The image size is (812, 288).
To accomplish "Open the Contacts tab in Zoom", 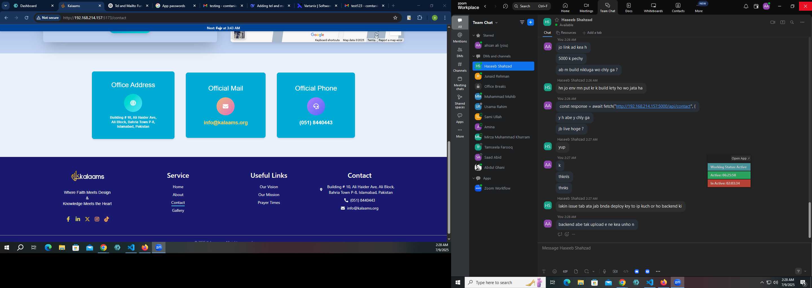I will [x=678, y=8].
